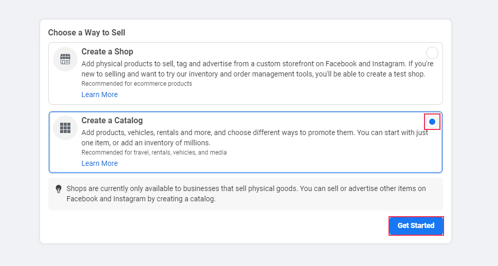Click the Recommended for ecommerce products note
The height and width of the screenshot is (266, 498).
137,84
